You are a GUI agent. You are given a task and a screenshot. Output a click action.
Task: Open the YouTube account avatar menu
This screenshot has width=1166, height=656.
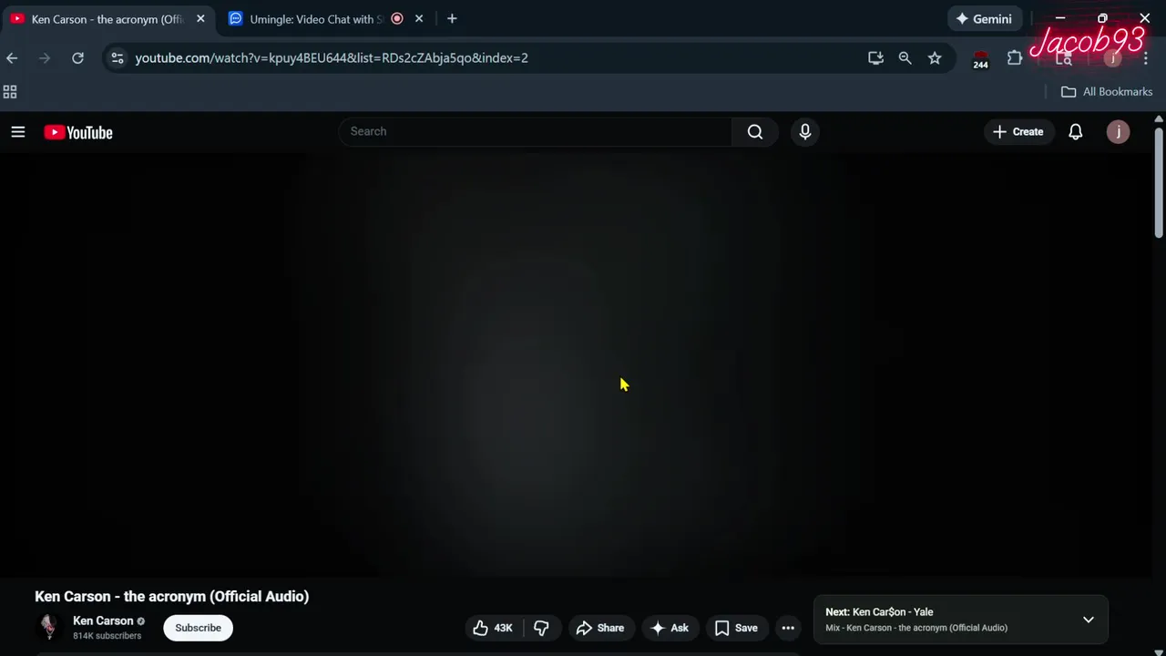click(1118, 132)
